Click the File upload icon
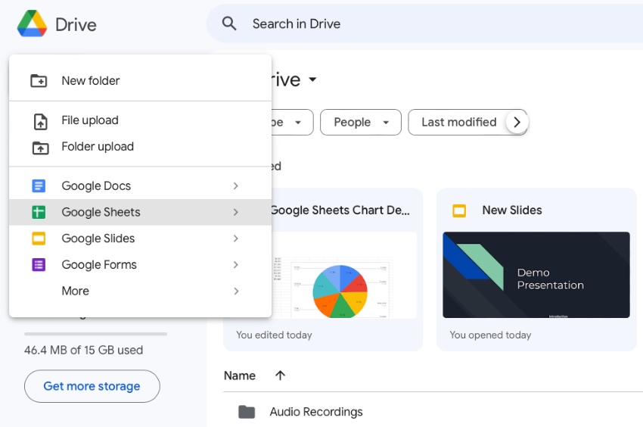The image size is (643, 427). click(x=40, y=122)
